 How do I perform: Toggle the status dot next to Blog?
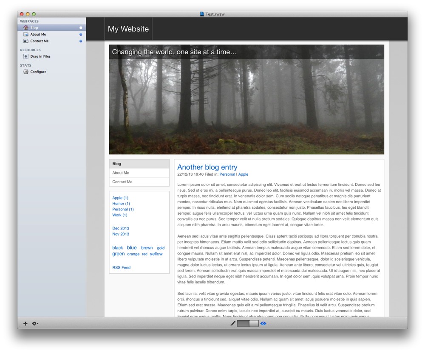pyautogui.click(x=80, y=27)
